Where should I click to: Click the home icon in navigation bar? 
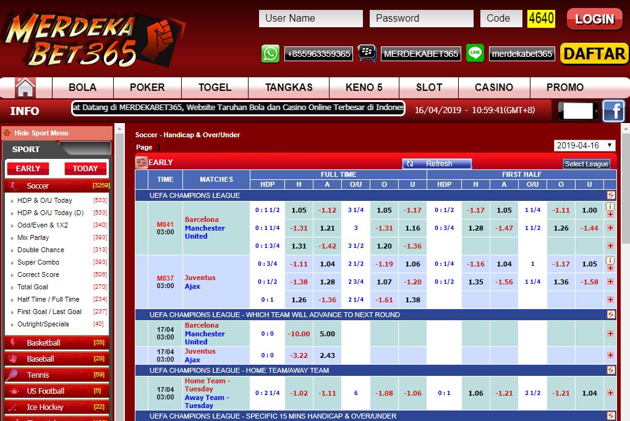[25, 87]
